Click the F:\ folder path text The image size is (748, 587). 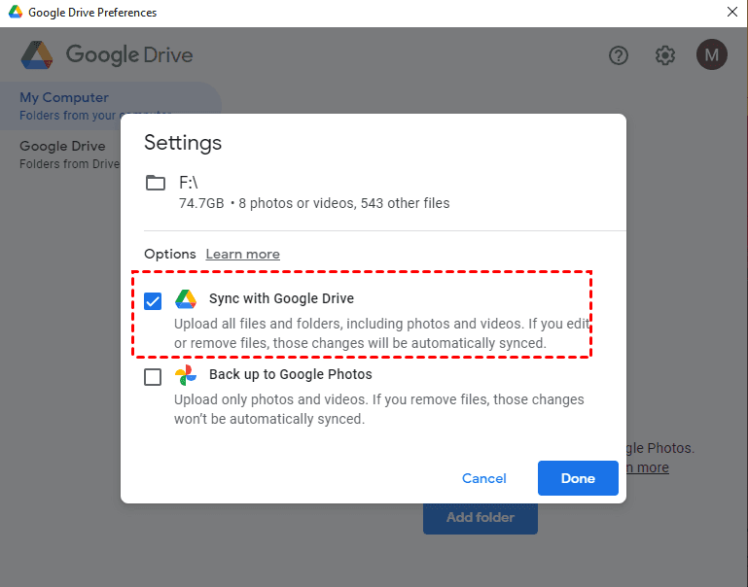point(189,183)
